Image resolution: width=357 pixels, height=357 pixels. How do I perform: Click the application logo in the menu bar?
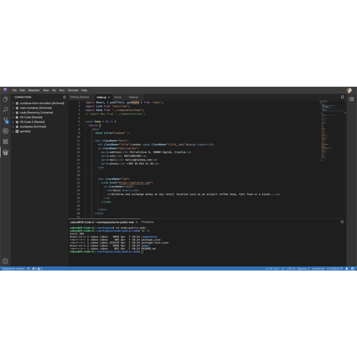pyautogui.click(x=5, y=90)
